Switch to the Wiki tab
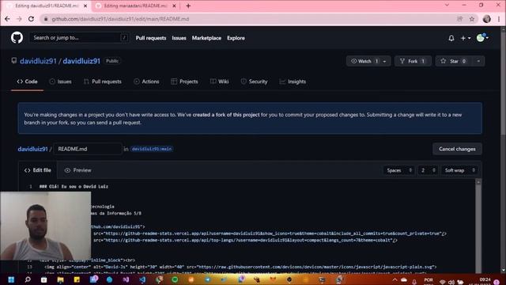Image resolution: width=506 pixels, height=285 pixels. [x=220, y=82]
